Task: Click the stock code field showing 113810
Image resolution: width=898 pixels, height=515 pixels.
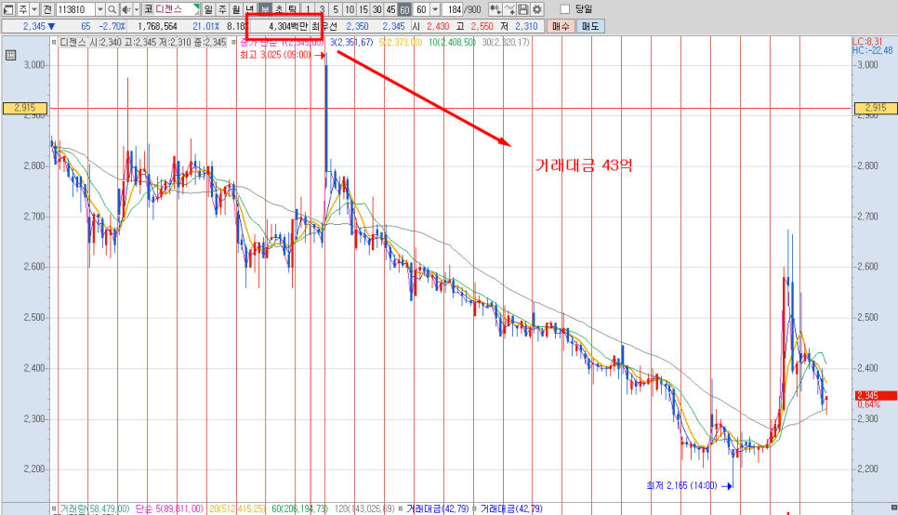Action: [x=75, y=9]
